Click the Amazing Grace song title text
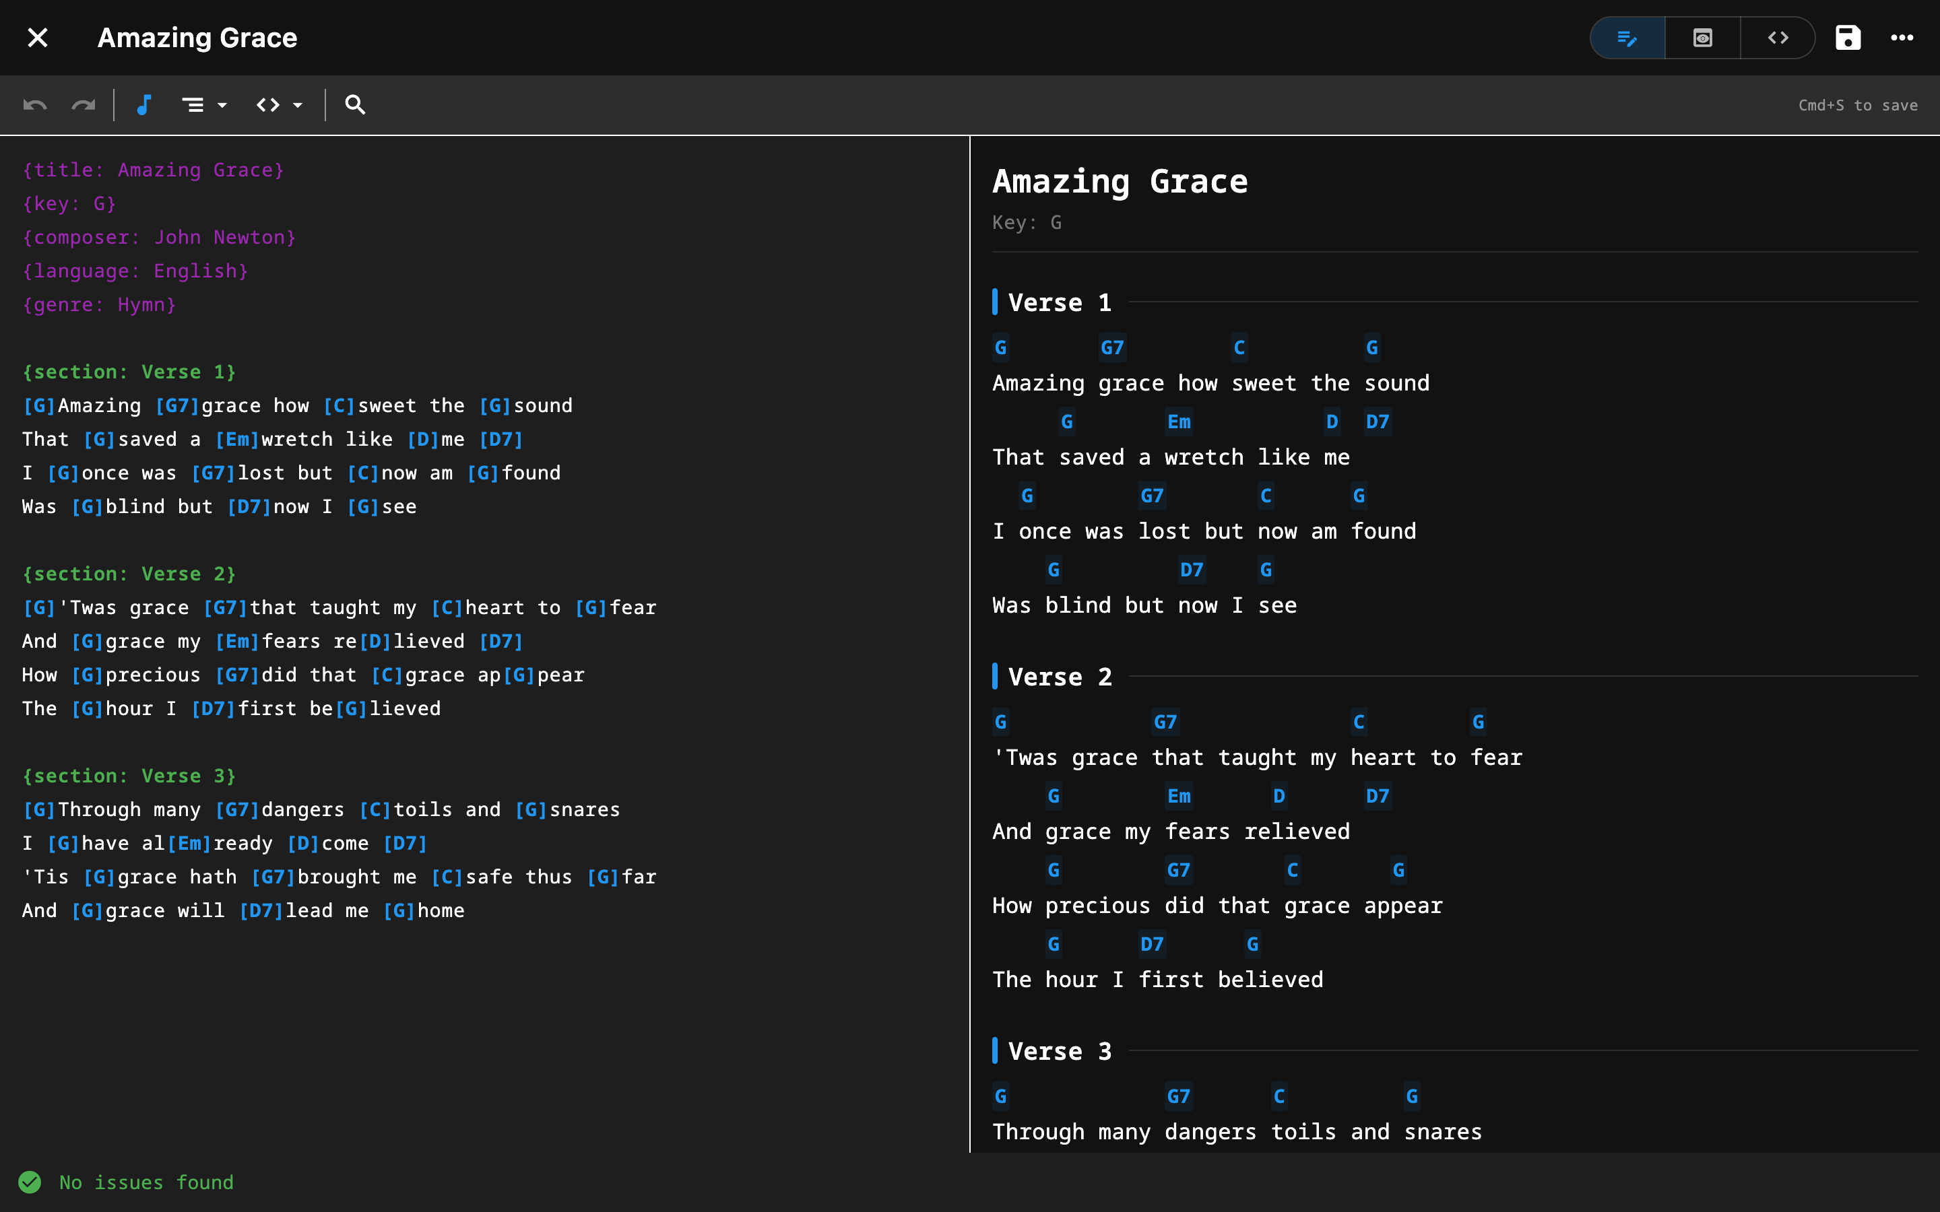Screen dimensions: 1940x1212 [197, 38]
